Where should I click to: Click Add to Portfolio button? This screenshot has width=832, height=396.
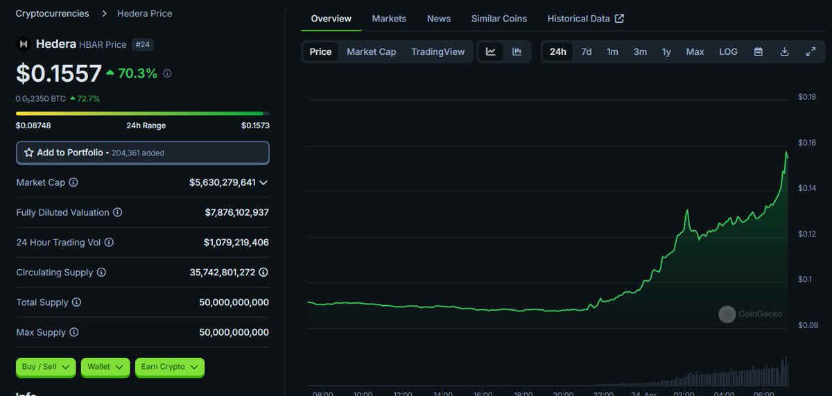point(143,153)
